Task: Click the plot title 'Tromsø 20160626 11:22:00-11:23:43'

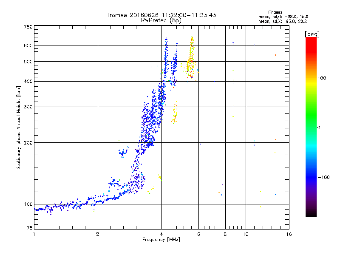Action: click(x=161, y=15)
